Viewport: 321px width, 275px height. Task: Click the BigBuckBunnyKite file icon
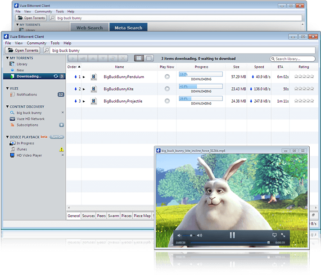[x=94, y=89]
